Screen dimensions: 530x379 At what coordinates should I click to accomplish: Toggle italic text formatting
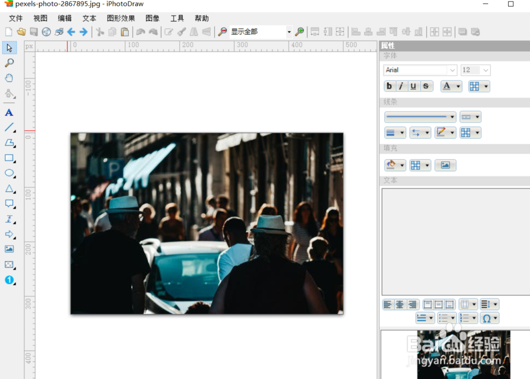[x=402, y=86]
